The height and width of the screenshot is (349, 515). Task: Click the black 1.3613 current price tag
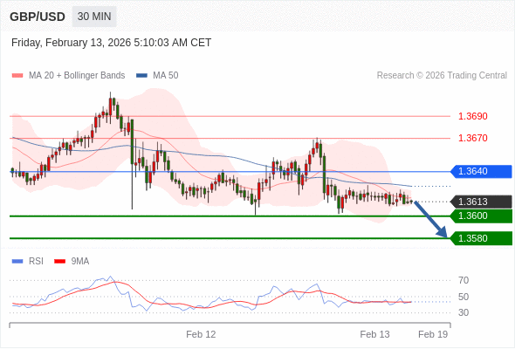coord(481,202)
